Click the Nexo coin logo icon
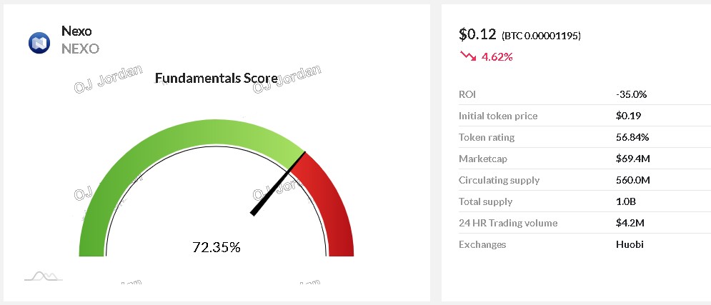The width and height of the screenshot is (711, 305). click(39, 43)
